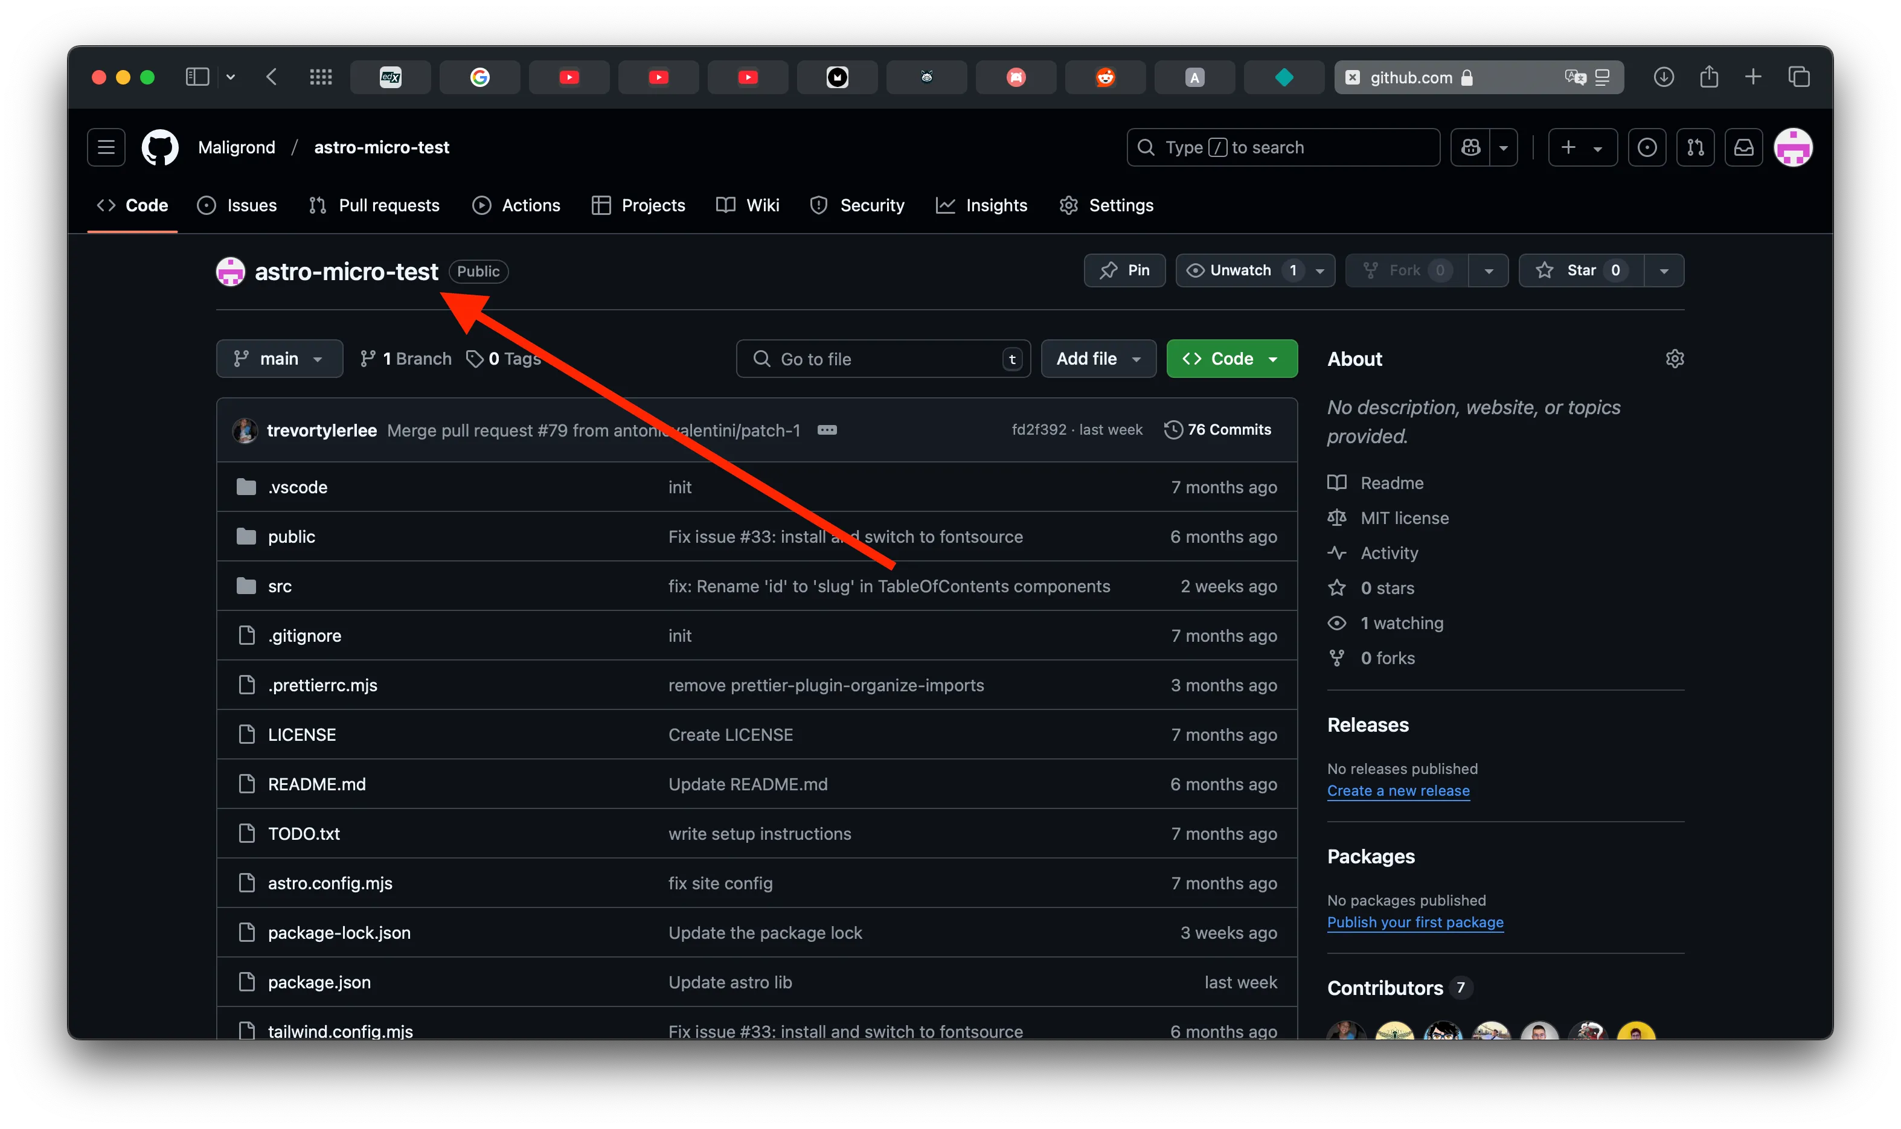
Task: Open the Security tab
Action: pos(858,205)
